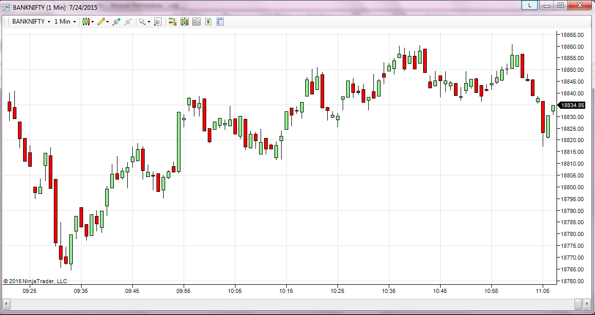Click the 09:55 time axis label
This screenshot has height=315, width=595.
(x=184, y=291)
